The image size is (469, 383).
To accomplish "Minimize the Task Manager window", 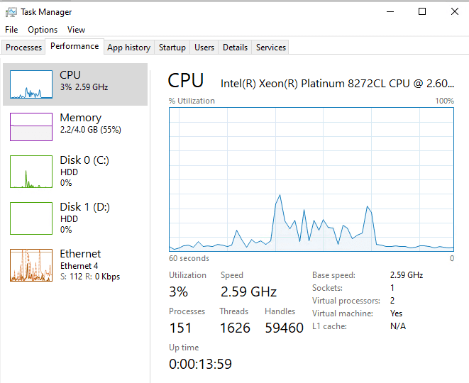I will pyautogui.click(x=390, y=11).
